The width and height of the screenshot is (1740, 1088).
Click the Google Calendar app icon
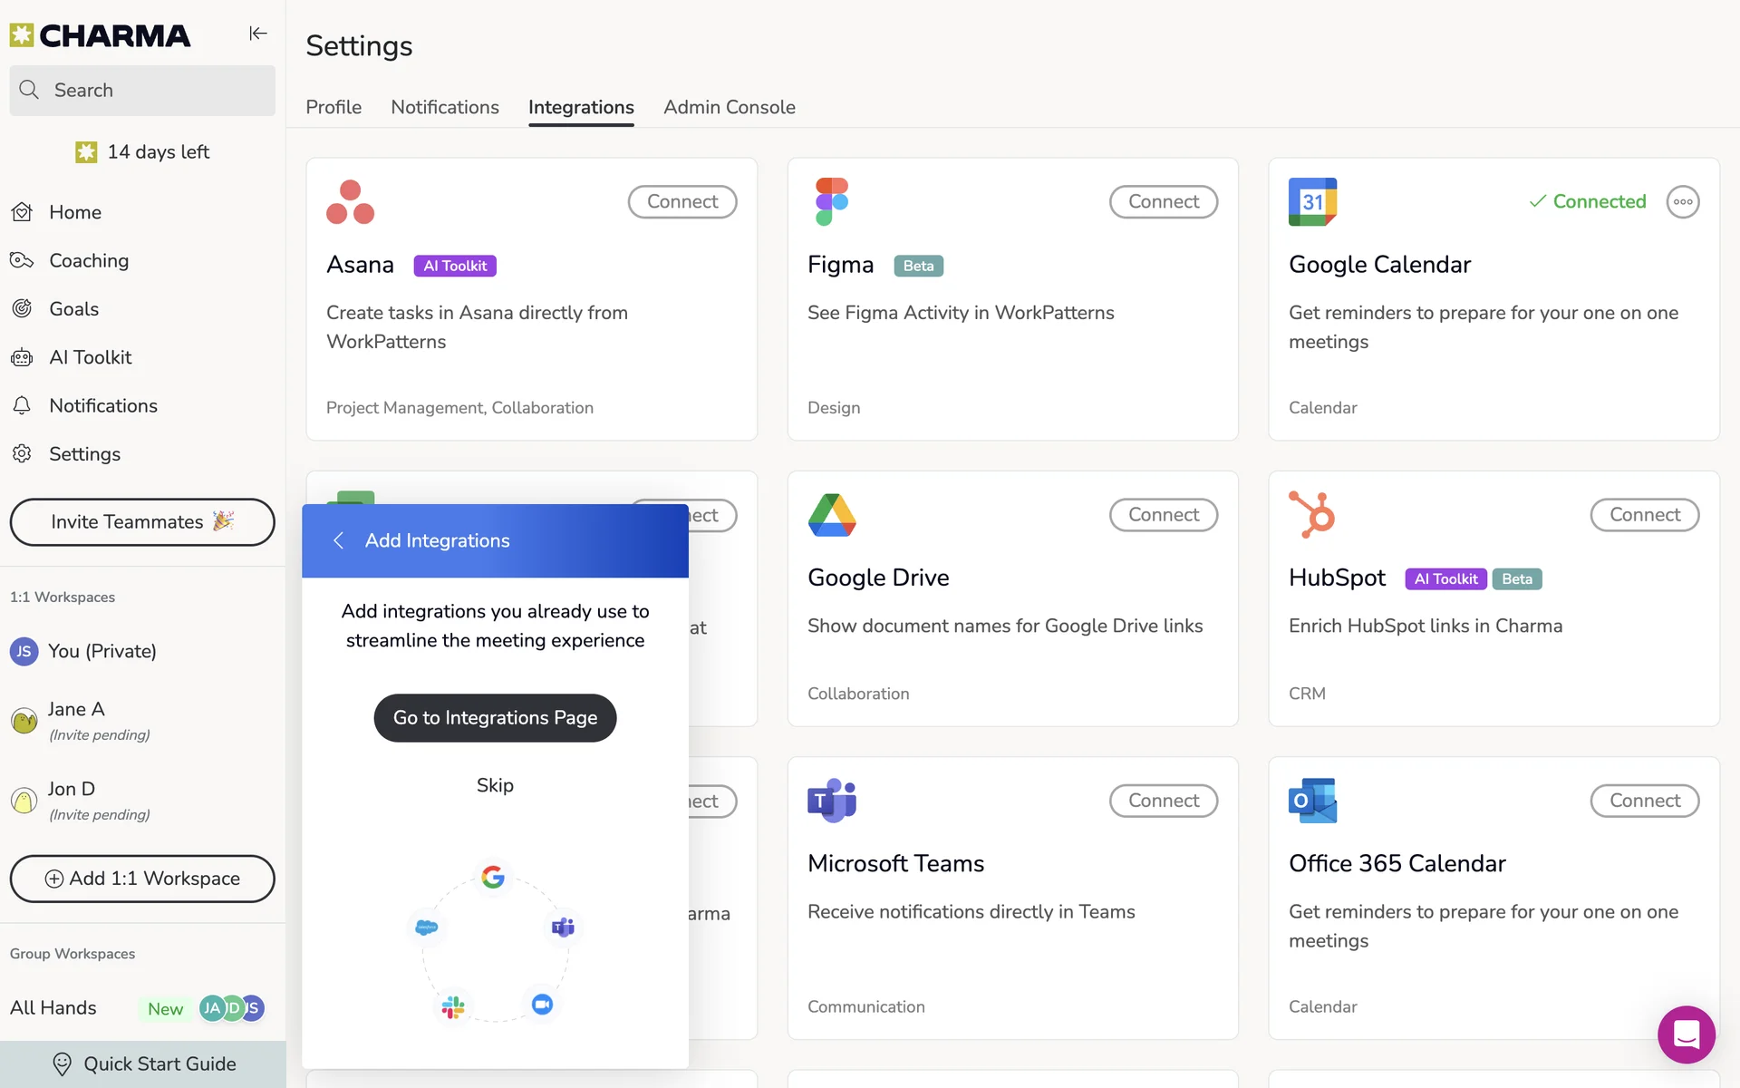[x=1312, y=201]
